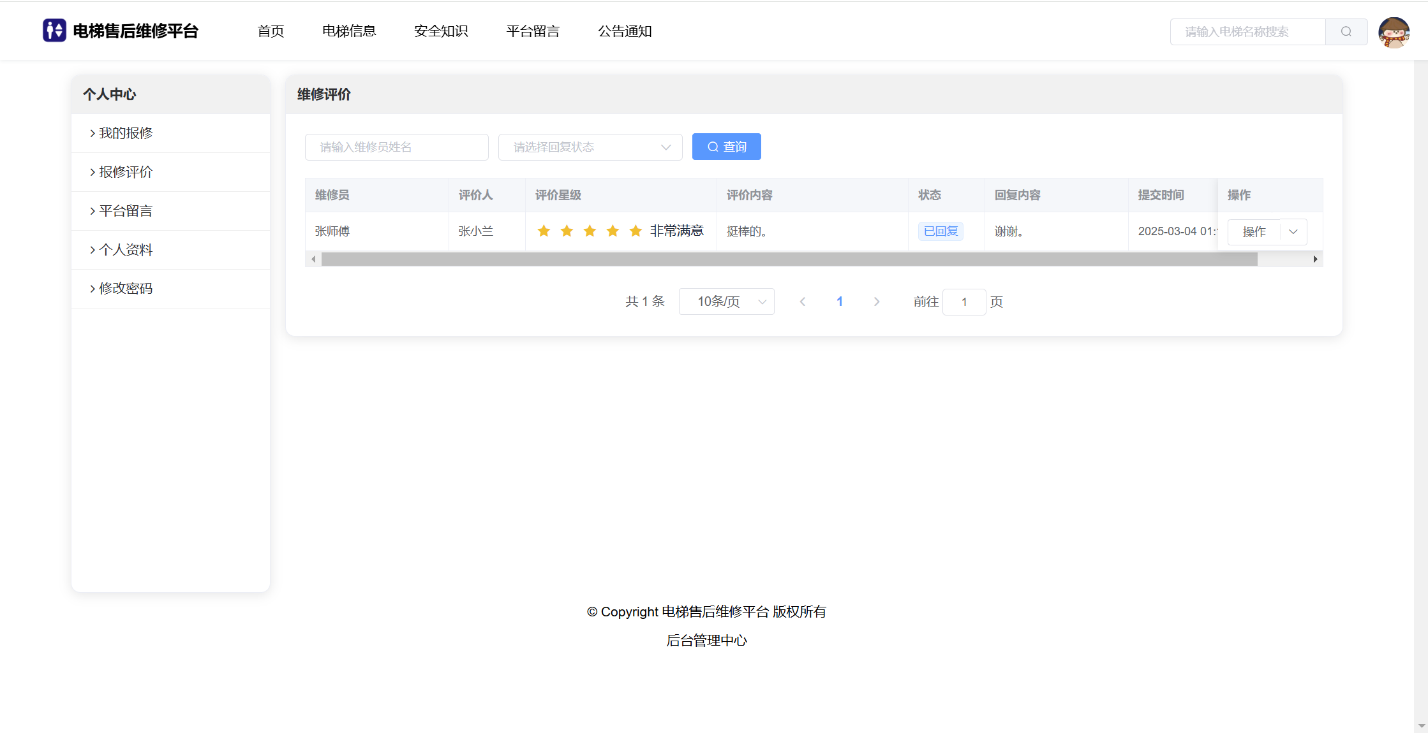
Task: Open the 后台管理中心 footer link
Action: point(706,641)
